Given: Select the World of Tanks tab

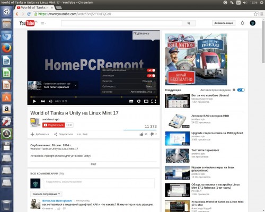Looking at the screenshot, I should (x=34, y=7).
